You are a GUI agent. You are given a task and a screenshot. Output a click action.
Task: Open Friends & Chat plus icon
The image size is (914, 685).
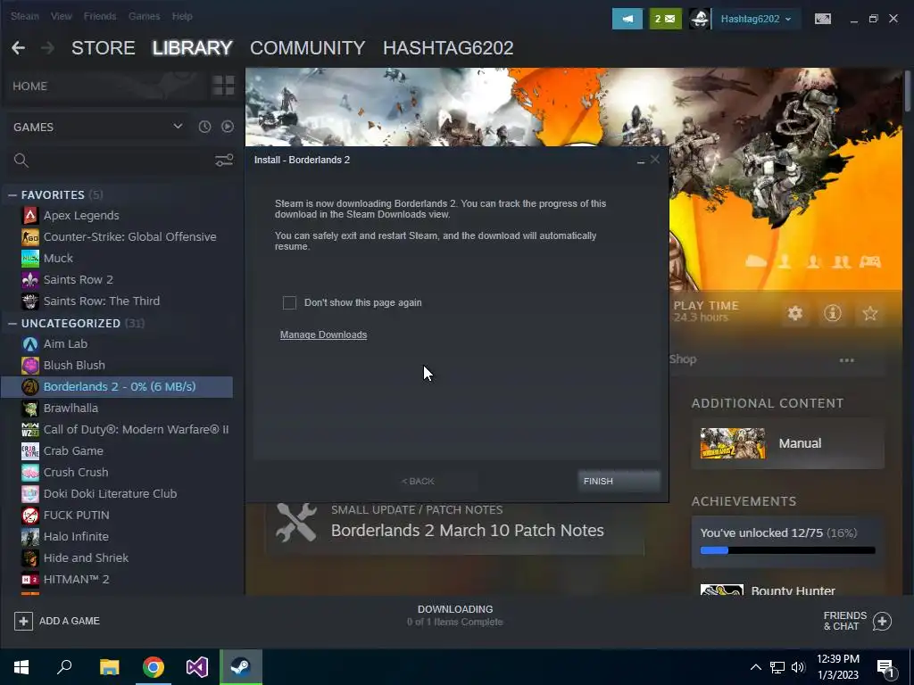[882, 621]
